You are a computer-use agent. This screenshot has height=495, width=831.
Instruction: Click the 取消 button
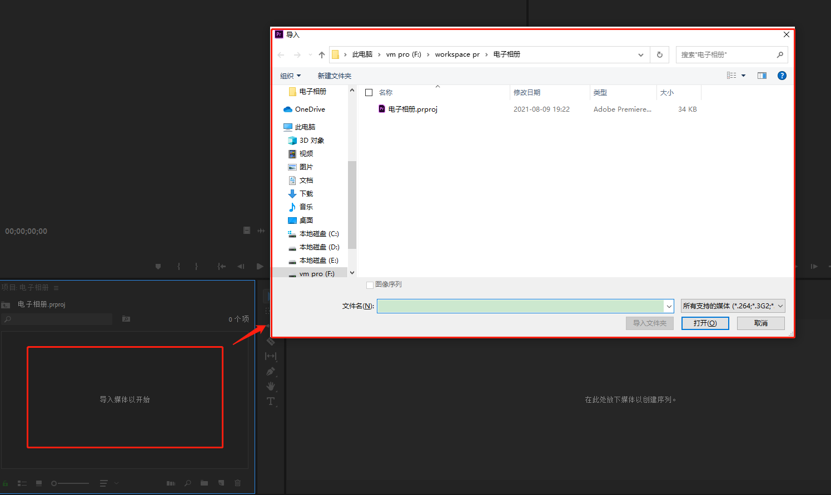point(761,323)
